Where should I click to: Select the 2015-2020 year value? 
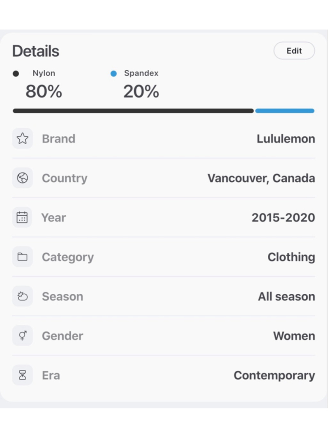tap(283, 218)
